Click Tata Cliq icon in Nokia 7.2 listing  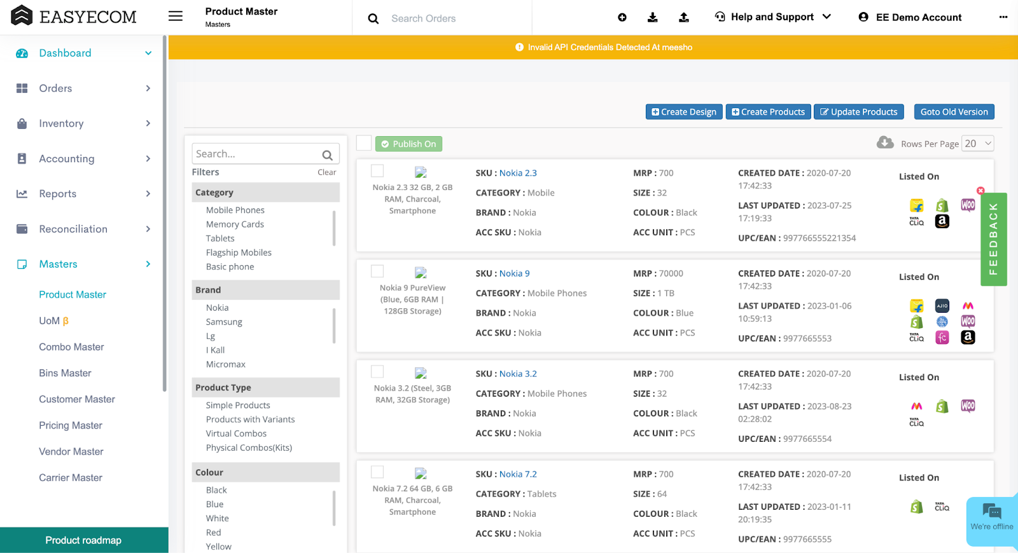[942, 507]
